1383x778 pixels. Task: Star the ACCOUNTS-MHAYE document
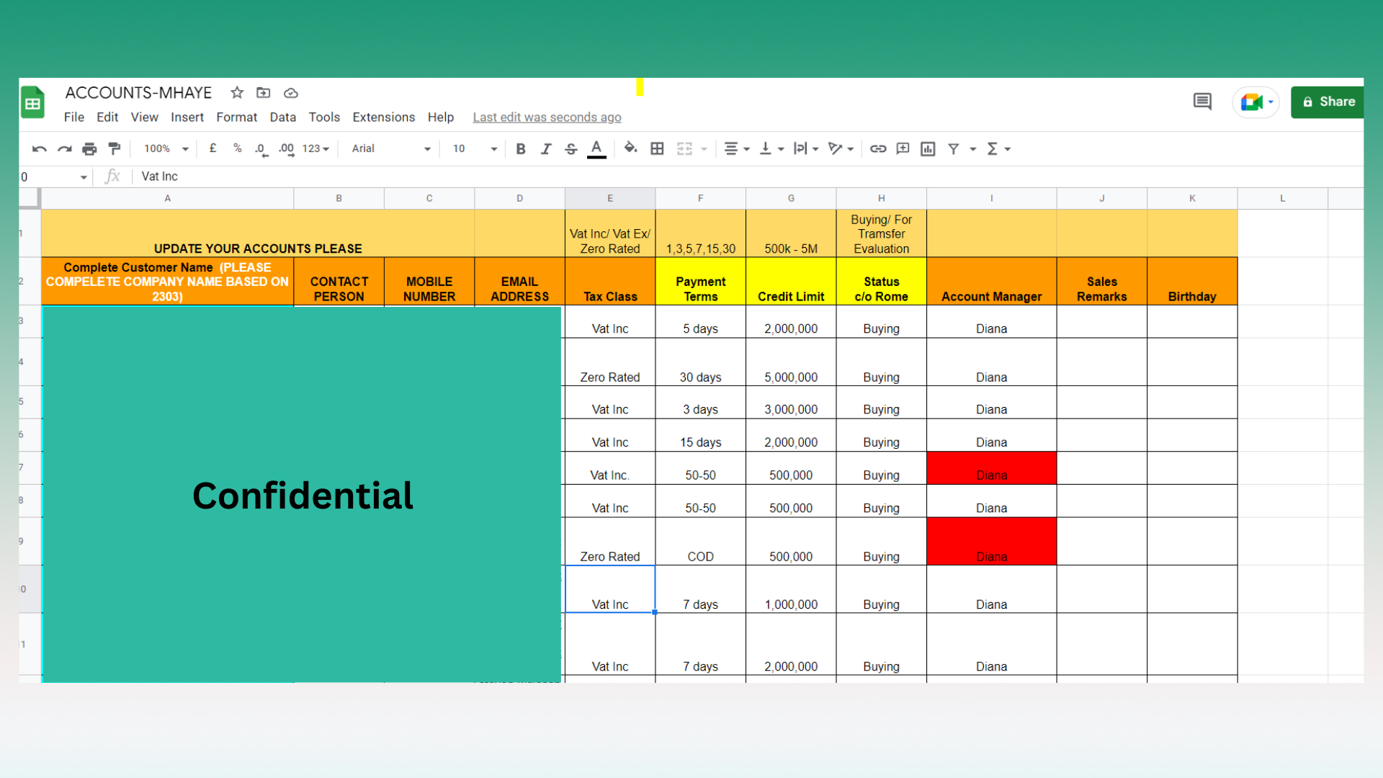pos(237,93)
